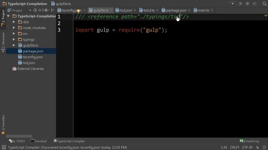Open the Terminal tool window
The height and width of the screenshot is (150, 268).
pyautogui.click(x=39, y=141)
